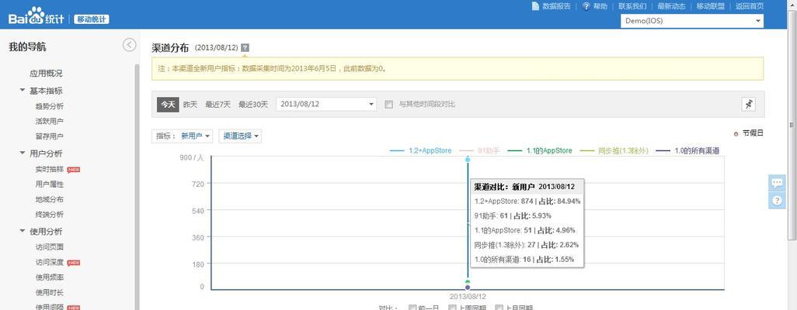Check 与其他时间段对比 checkbox
797x310 pixels.
[389, 105]
